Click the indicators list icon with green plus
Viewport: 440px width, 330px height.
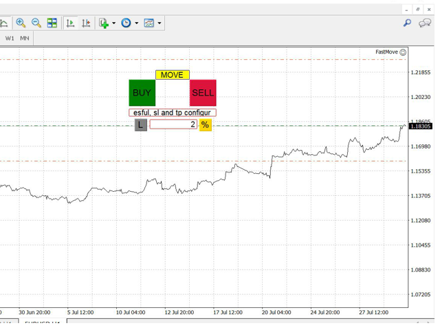click(104, 23)
